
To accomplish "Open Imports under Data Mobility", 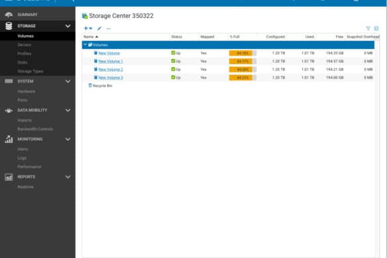I will (24, 120).
